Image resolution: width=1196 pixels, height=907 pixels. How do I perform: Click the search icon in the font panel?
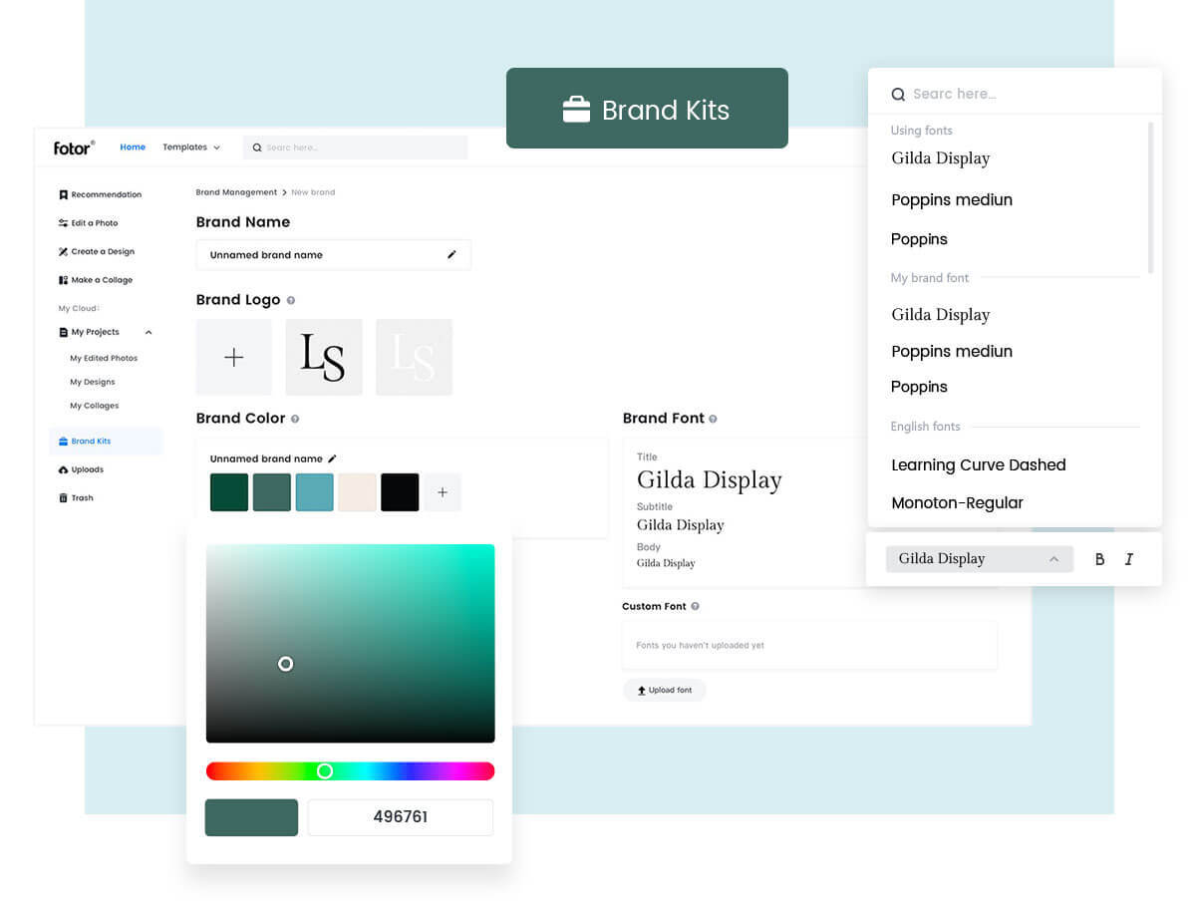point(898,95)
